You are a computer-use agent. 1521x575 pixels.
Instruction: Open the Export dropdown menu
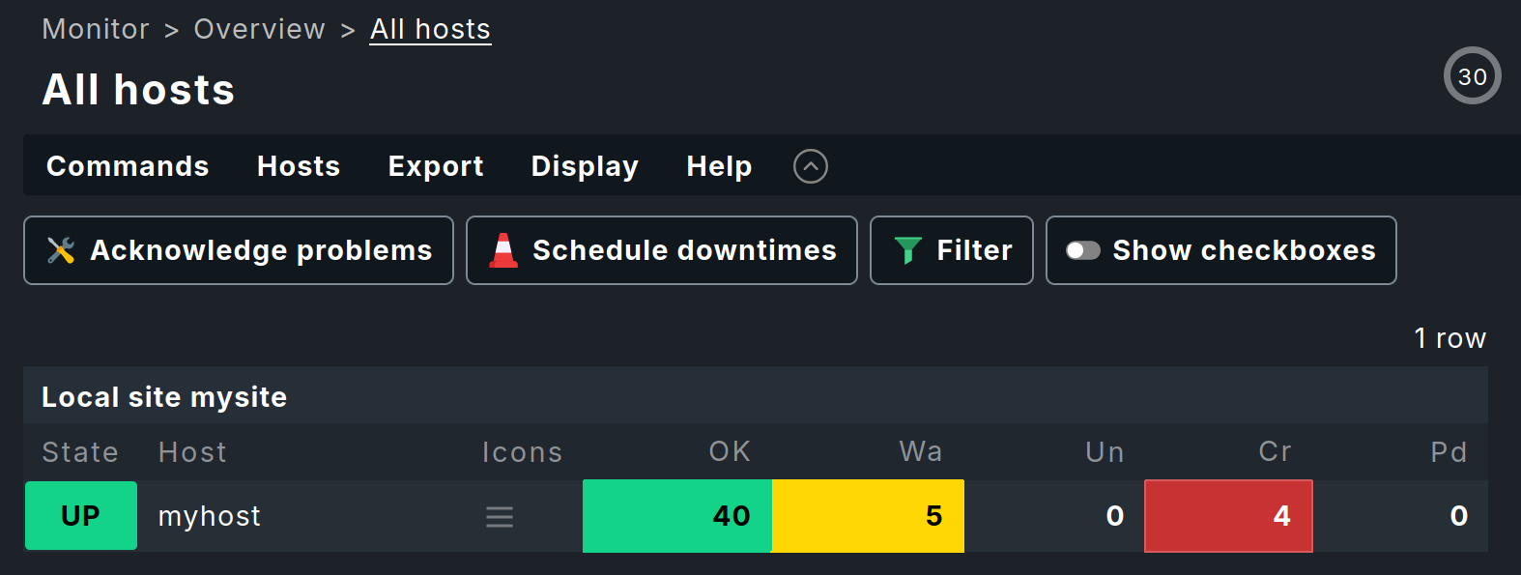pos(436,166)
